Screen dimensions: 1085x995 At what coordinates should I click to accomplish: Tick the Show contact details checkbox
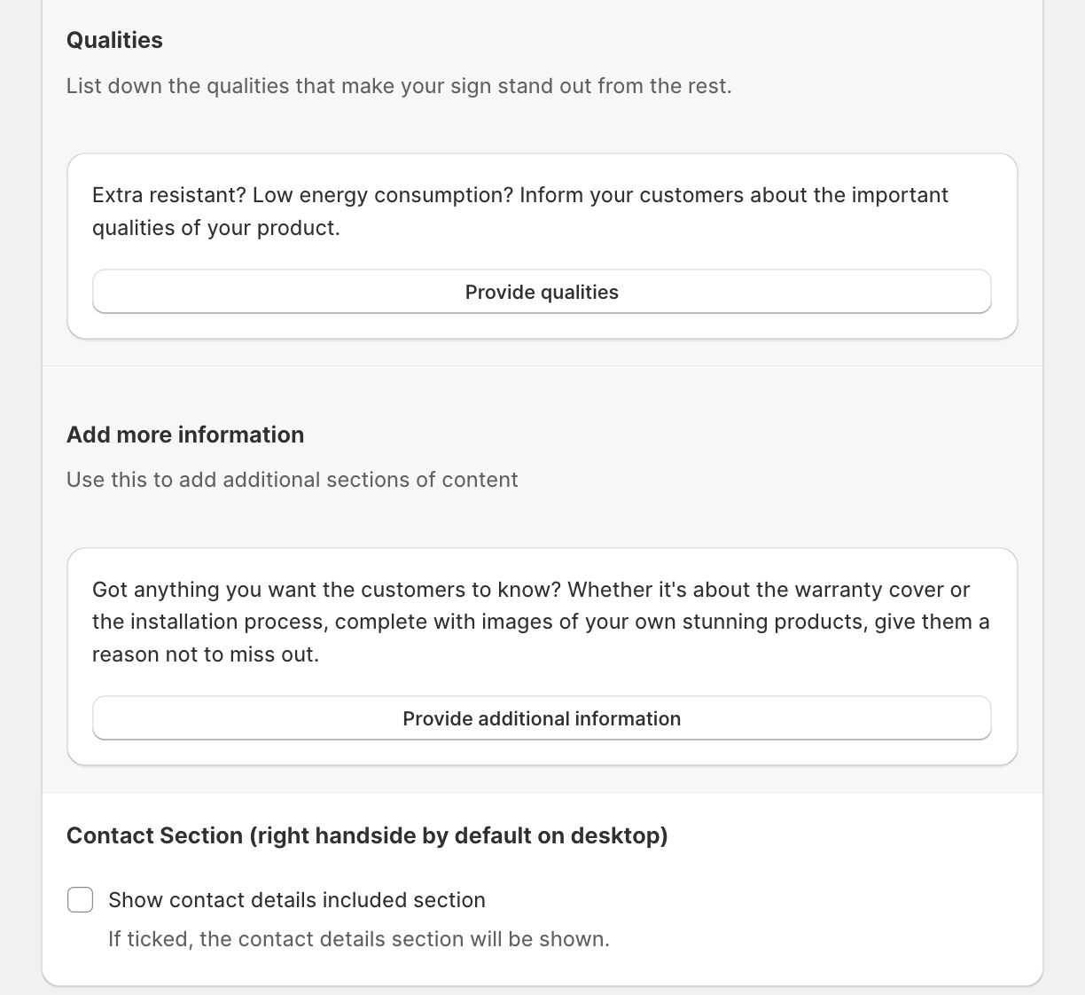click(81, 899)
